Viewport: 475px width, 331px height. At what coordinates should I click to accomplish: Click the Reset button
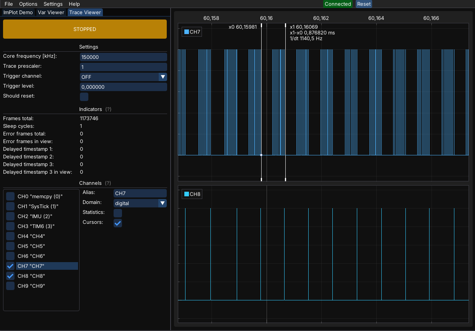364,4
